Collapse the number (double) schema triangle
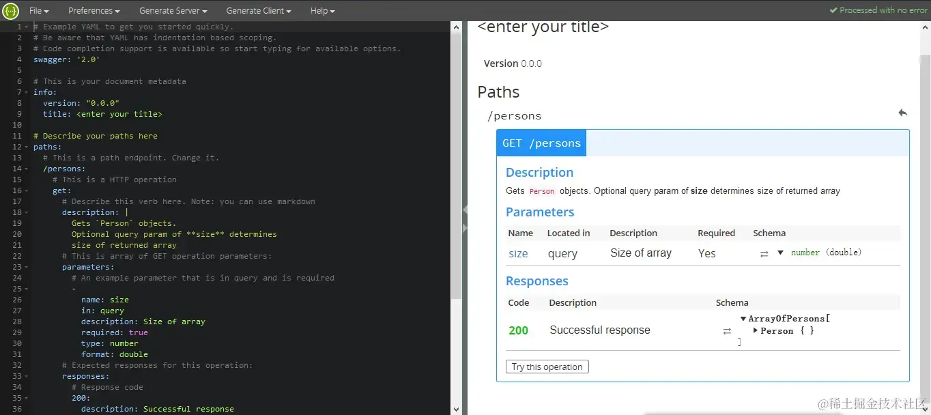This screenshot has height=415, width=931. click(x=780, y=253)
